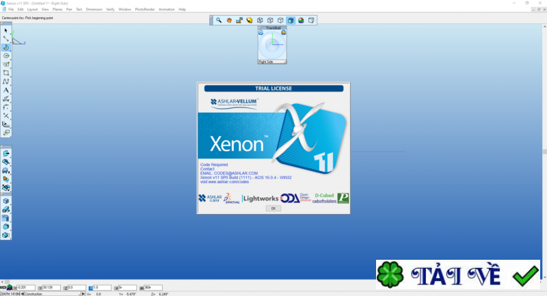Open the Layout menu
The height and width of the screenshot is (296, 547).
[x=32, y=10]
